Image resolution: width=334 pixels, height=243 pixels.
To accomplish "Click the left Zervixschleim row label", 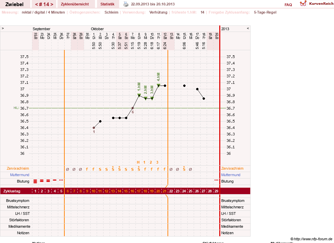I will (x=18, y=168).
